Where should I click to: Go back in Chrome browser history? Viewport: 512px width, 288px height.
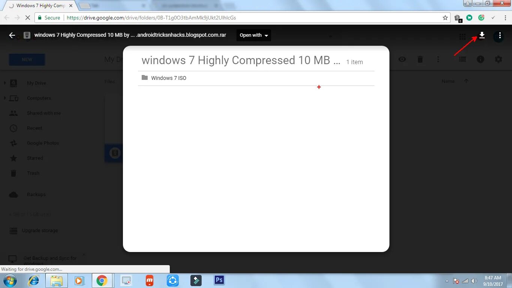pyautogui.click(x=7, y=18)
